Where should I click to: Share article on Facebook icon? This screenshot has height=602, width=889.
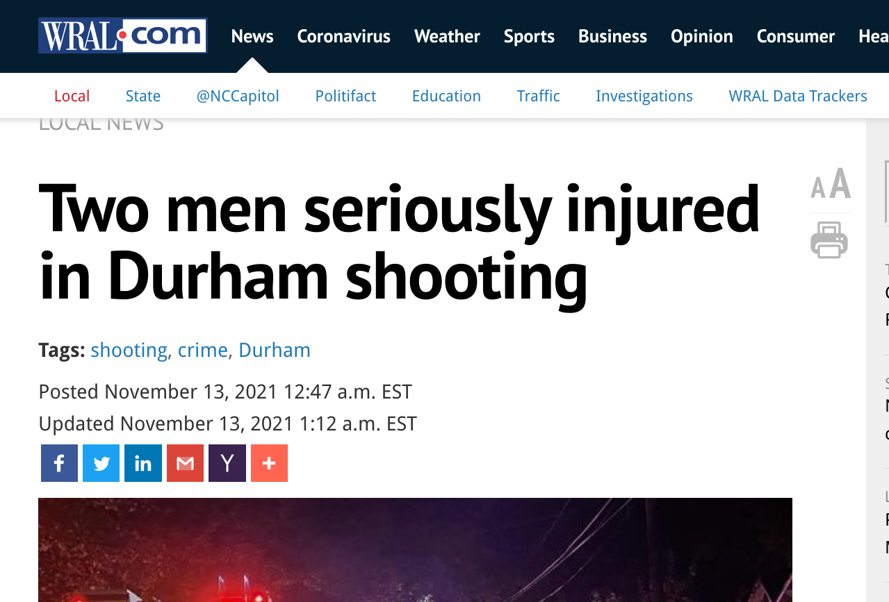[x=59, y=463]
